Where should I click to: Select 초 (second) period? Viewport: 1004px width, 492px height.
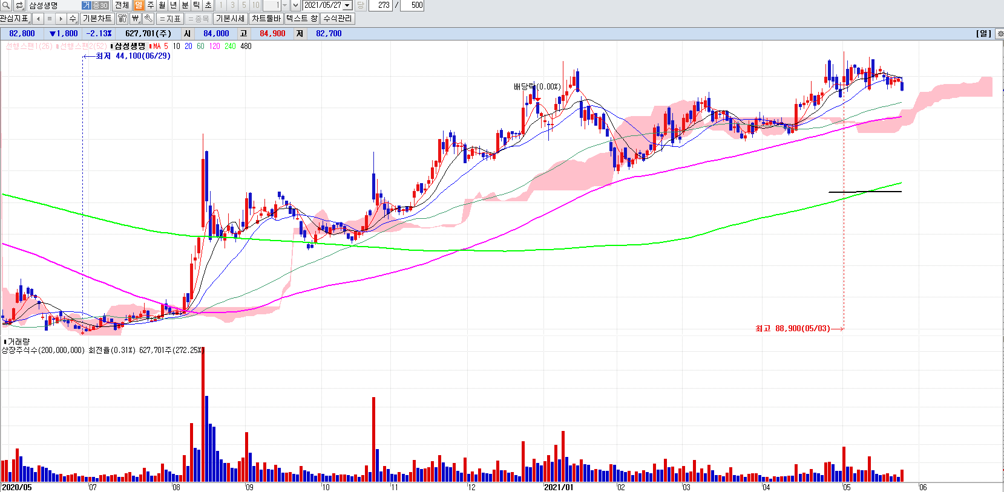(x=208, y=5)
